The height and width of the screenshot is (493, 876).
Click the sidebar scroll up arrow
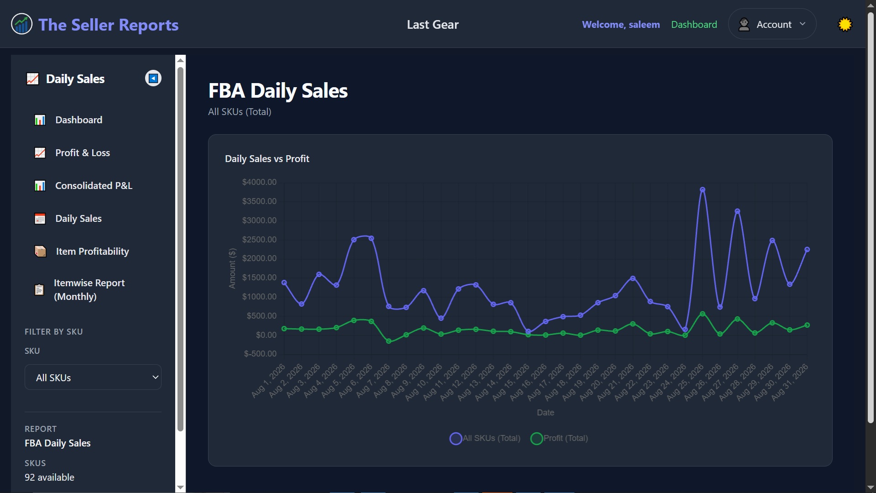click(181, 60)
